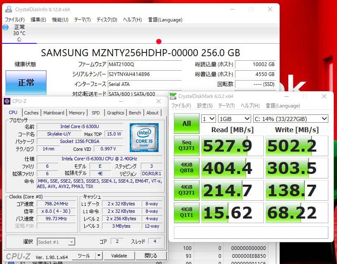The width and height of the screenshot is (337, 264).
Task: Click the 閉じる button in CPU-Z
Action: (x=151, y=256)
